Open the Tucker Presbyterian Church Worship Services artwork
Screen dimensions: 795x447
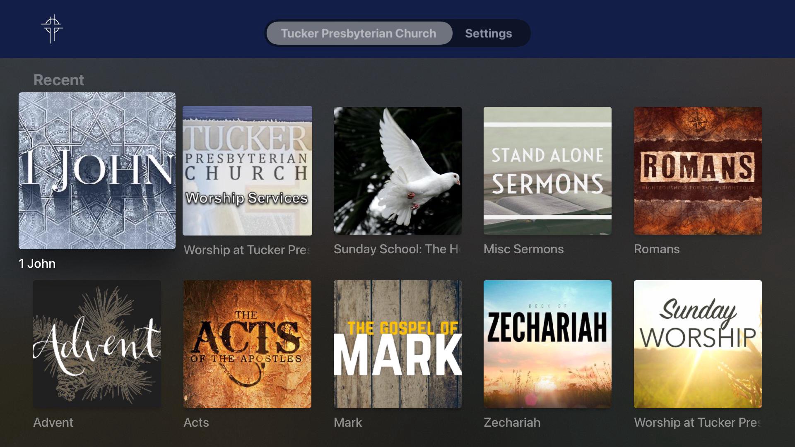(247, 171)
